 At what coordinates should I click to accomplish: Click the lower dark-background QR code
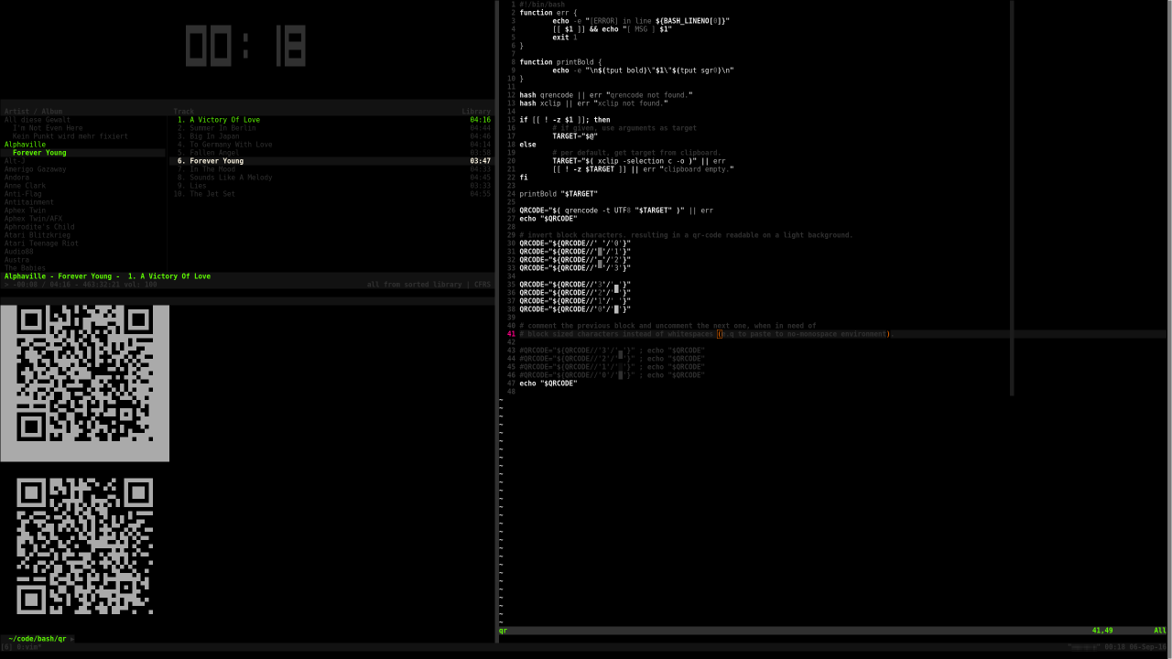(85, 546)
